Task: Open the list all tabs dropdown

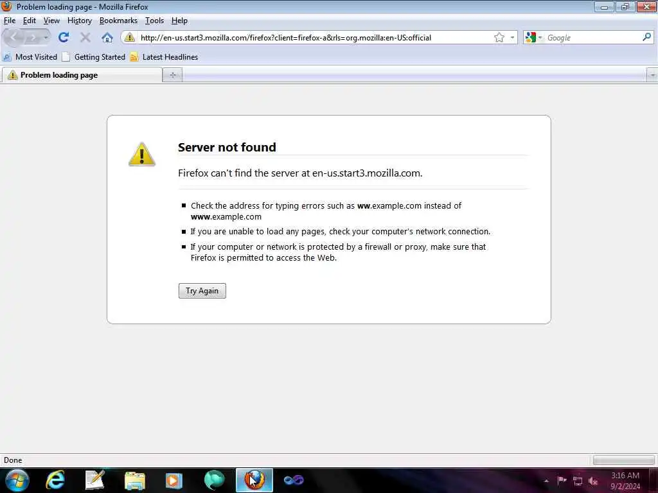Action: (652, 75)
